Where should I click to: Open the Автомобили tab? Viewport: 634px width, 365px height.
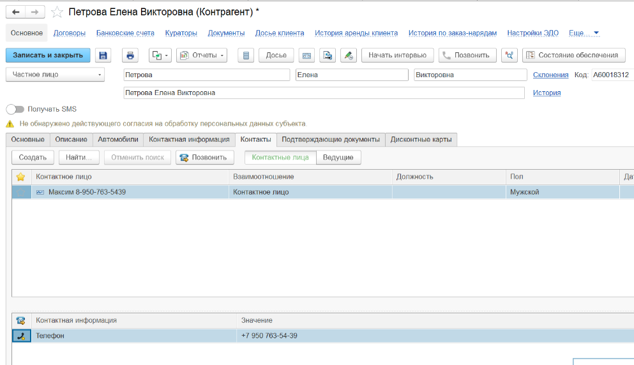click(x=117, y=139)
